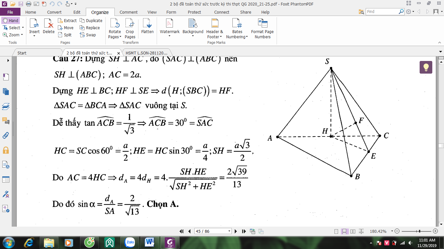The width and height of the screenshot is (444, 249).
Task: Save the document with the diskette icon
Action: [x=20, y=4]
